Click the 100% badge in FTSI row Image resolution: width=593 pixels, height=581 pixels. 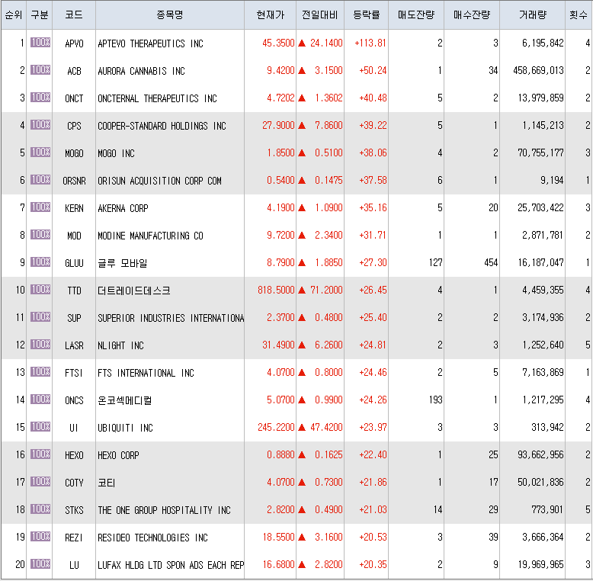tap(40, 371)
